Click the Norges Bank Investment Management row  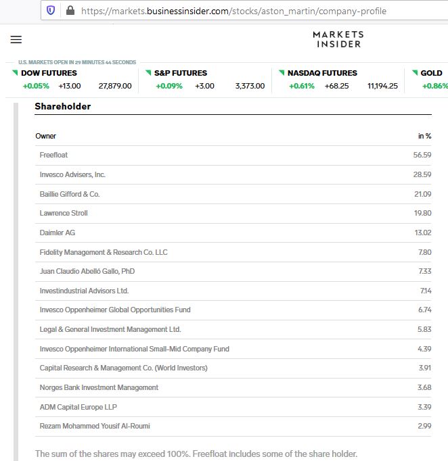pyautogui.click(x=99, y=387)
